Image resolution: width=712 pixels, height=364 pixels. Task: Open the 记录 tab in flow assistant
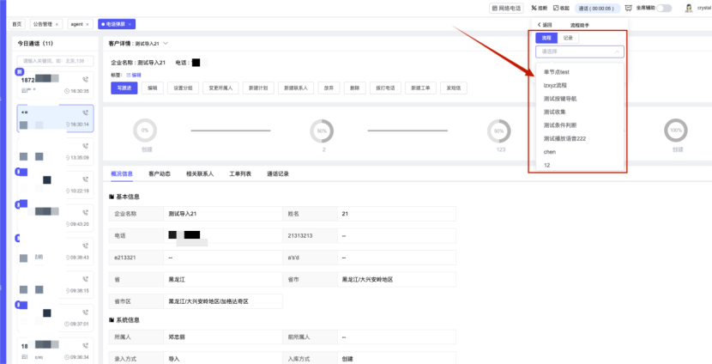tap(568, 38)
